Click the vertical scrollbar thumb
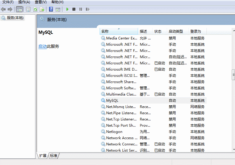Viewport: 235px width, 165px height. [234, 75]
